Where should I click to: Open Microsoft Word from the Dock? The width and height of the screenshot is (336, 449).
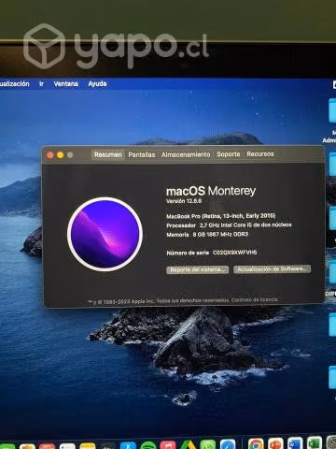click(x=295, y=444)
